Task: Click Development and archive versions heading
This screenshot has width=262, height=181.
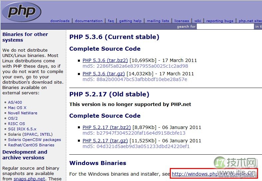Action: [x=25, y=155]
